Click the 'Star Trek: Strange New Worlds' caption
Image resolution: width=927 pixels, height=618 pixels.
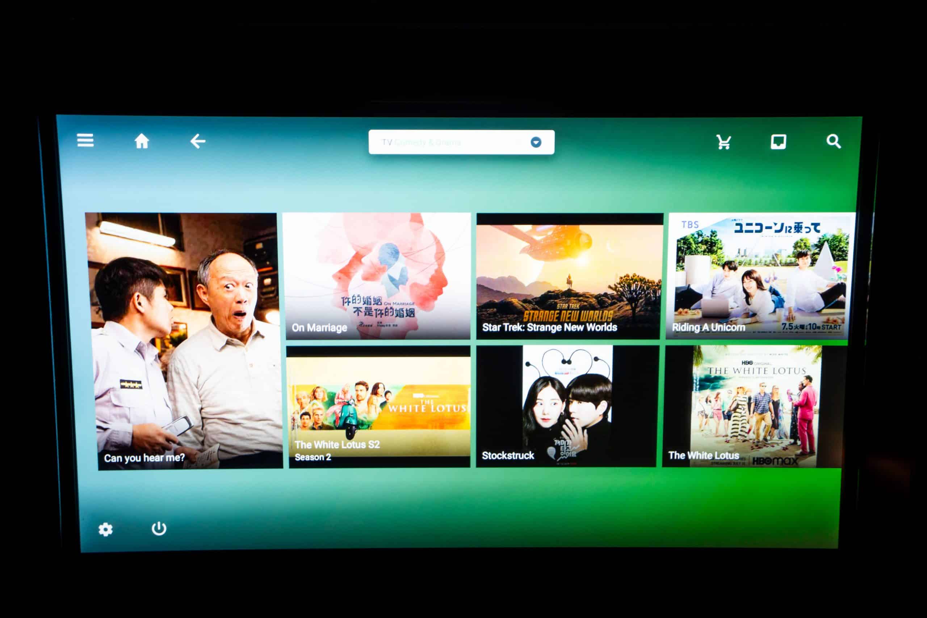click(x=549, y=327)
